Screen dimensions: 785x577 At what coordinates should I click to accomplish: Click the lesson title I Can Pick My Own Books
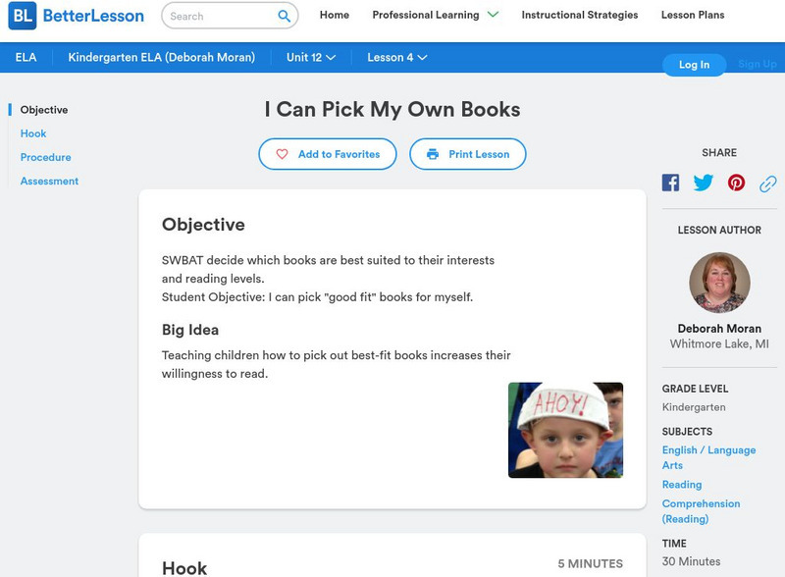(392, 109)
